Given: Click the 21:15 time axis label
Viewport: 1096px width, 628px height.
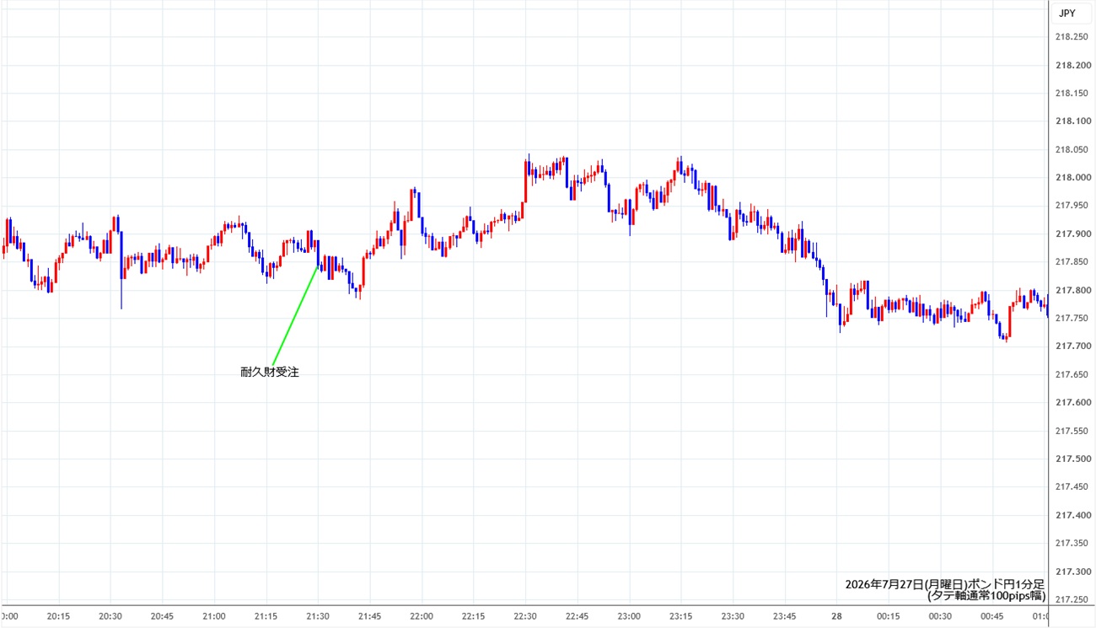Looking at the screenshot, I should (x=266, y=616).
